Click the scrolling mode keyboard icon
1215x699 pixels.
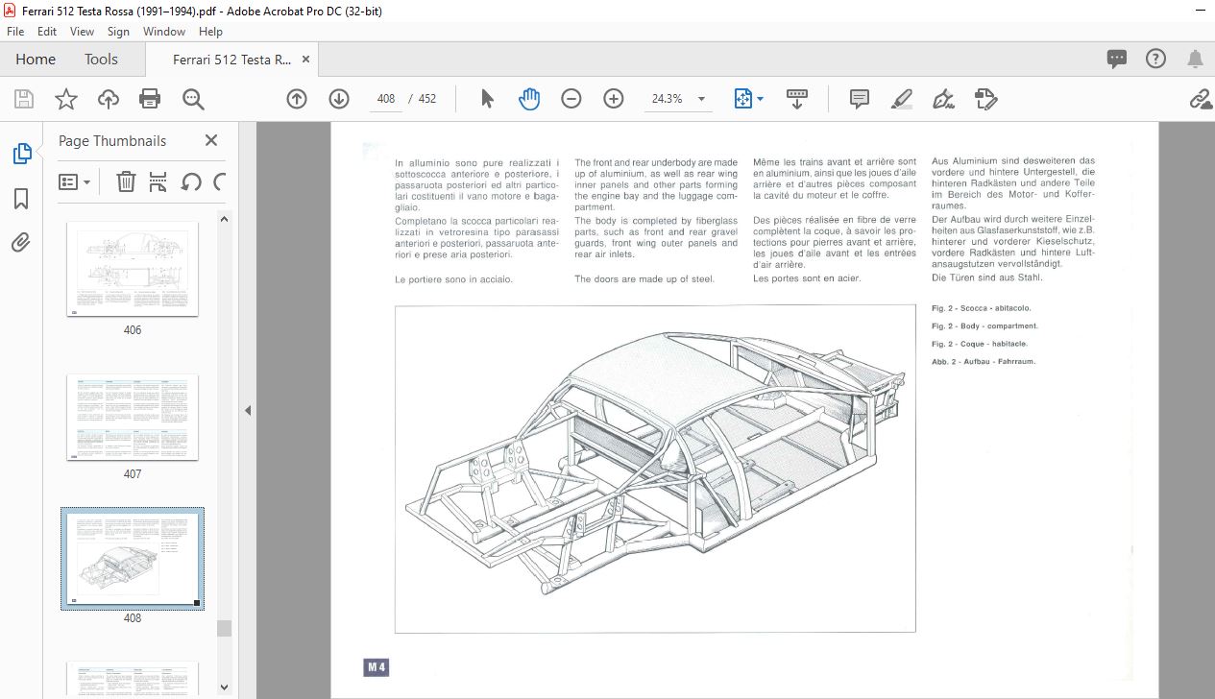click(797, 99)
